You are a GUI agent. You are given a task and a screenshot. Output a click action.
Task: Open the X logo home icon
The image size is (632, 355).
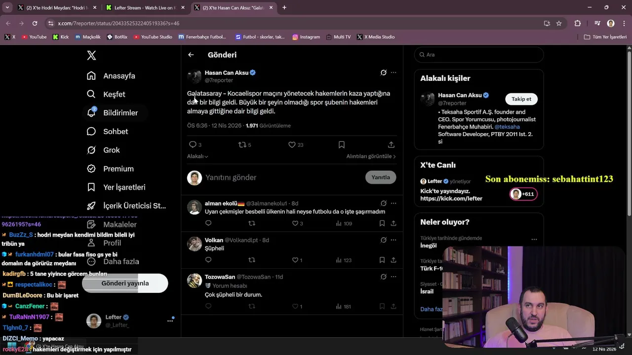(91, 55)
